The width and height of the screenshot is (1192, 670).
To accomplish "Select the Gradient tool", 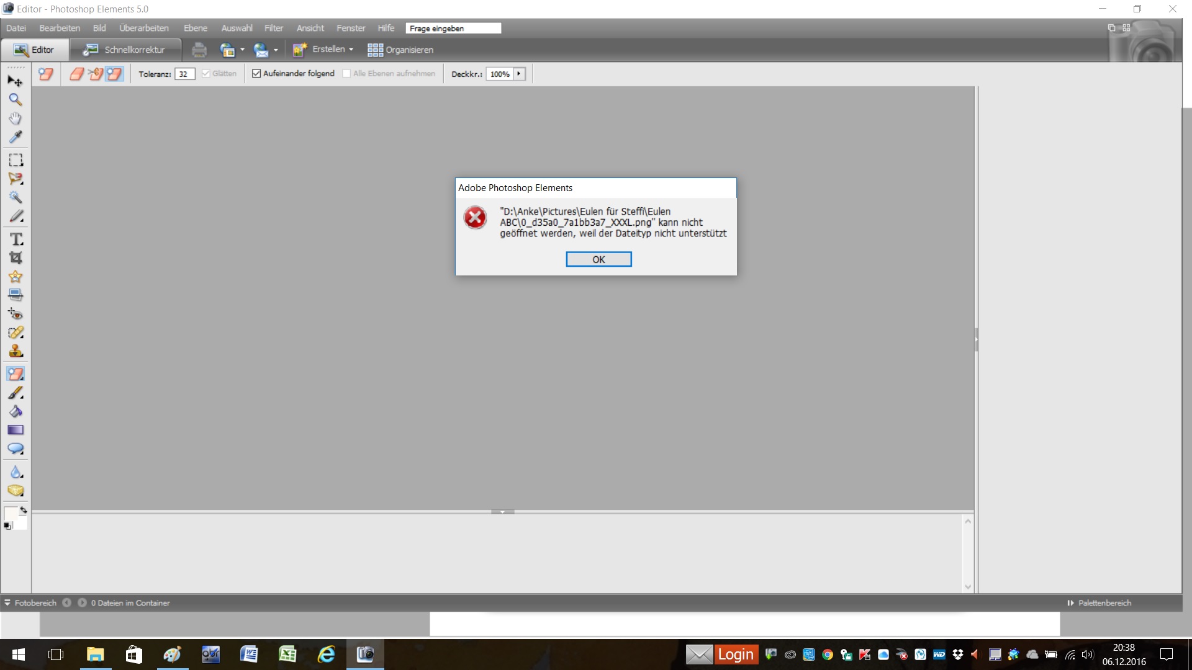I will click(x=16, y=430).
